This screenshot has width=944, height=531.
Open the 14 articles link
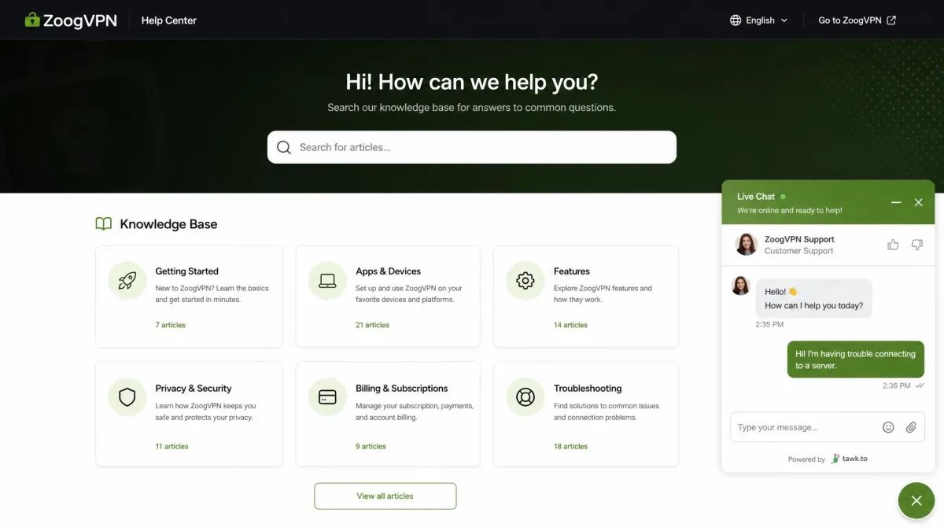click(x=570, y=325)
